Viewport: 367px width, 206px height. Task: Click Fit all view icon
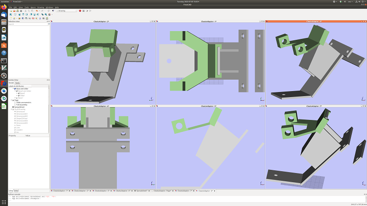[10, 14]
